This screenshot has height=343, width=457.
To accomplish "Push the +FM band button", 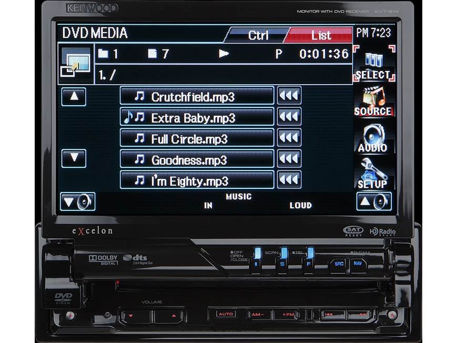I will tap(287, 315).
